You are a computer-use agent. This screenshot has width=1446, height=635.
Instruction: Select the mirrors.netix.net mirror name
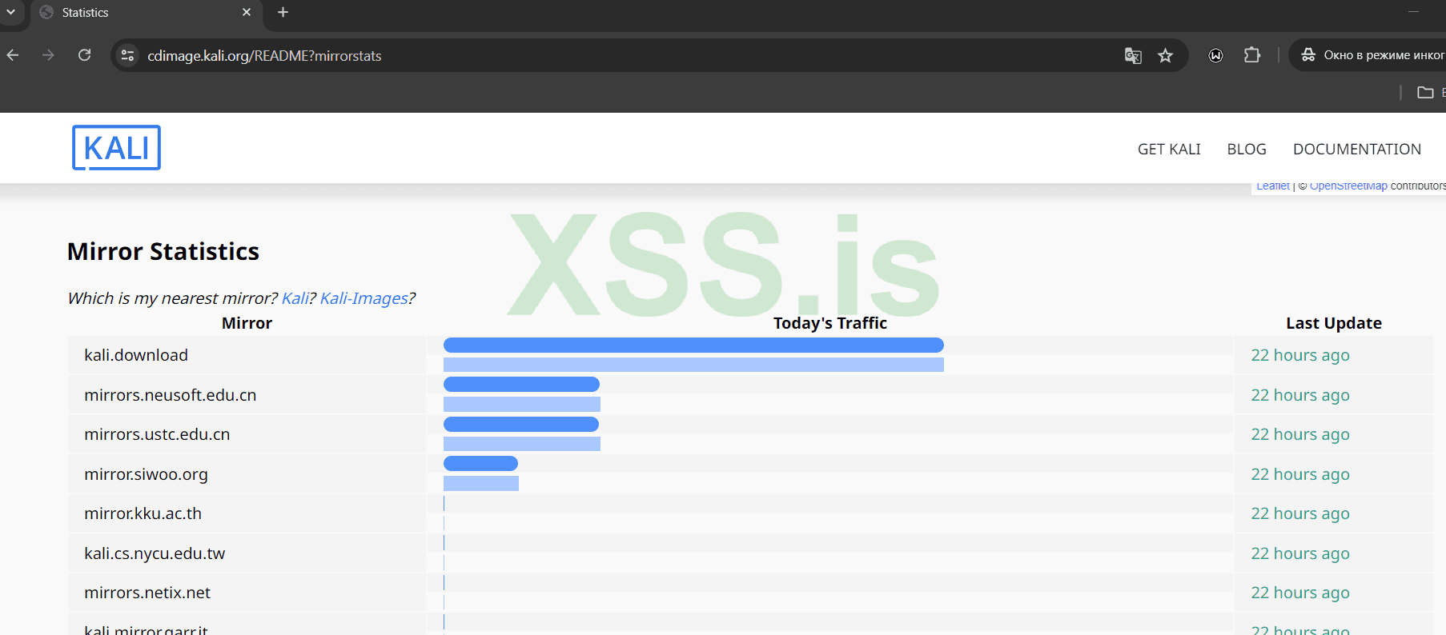coord(147,593)
